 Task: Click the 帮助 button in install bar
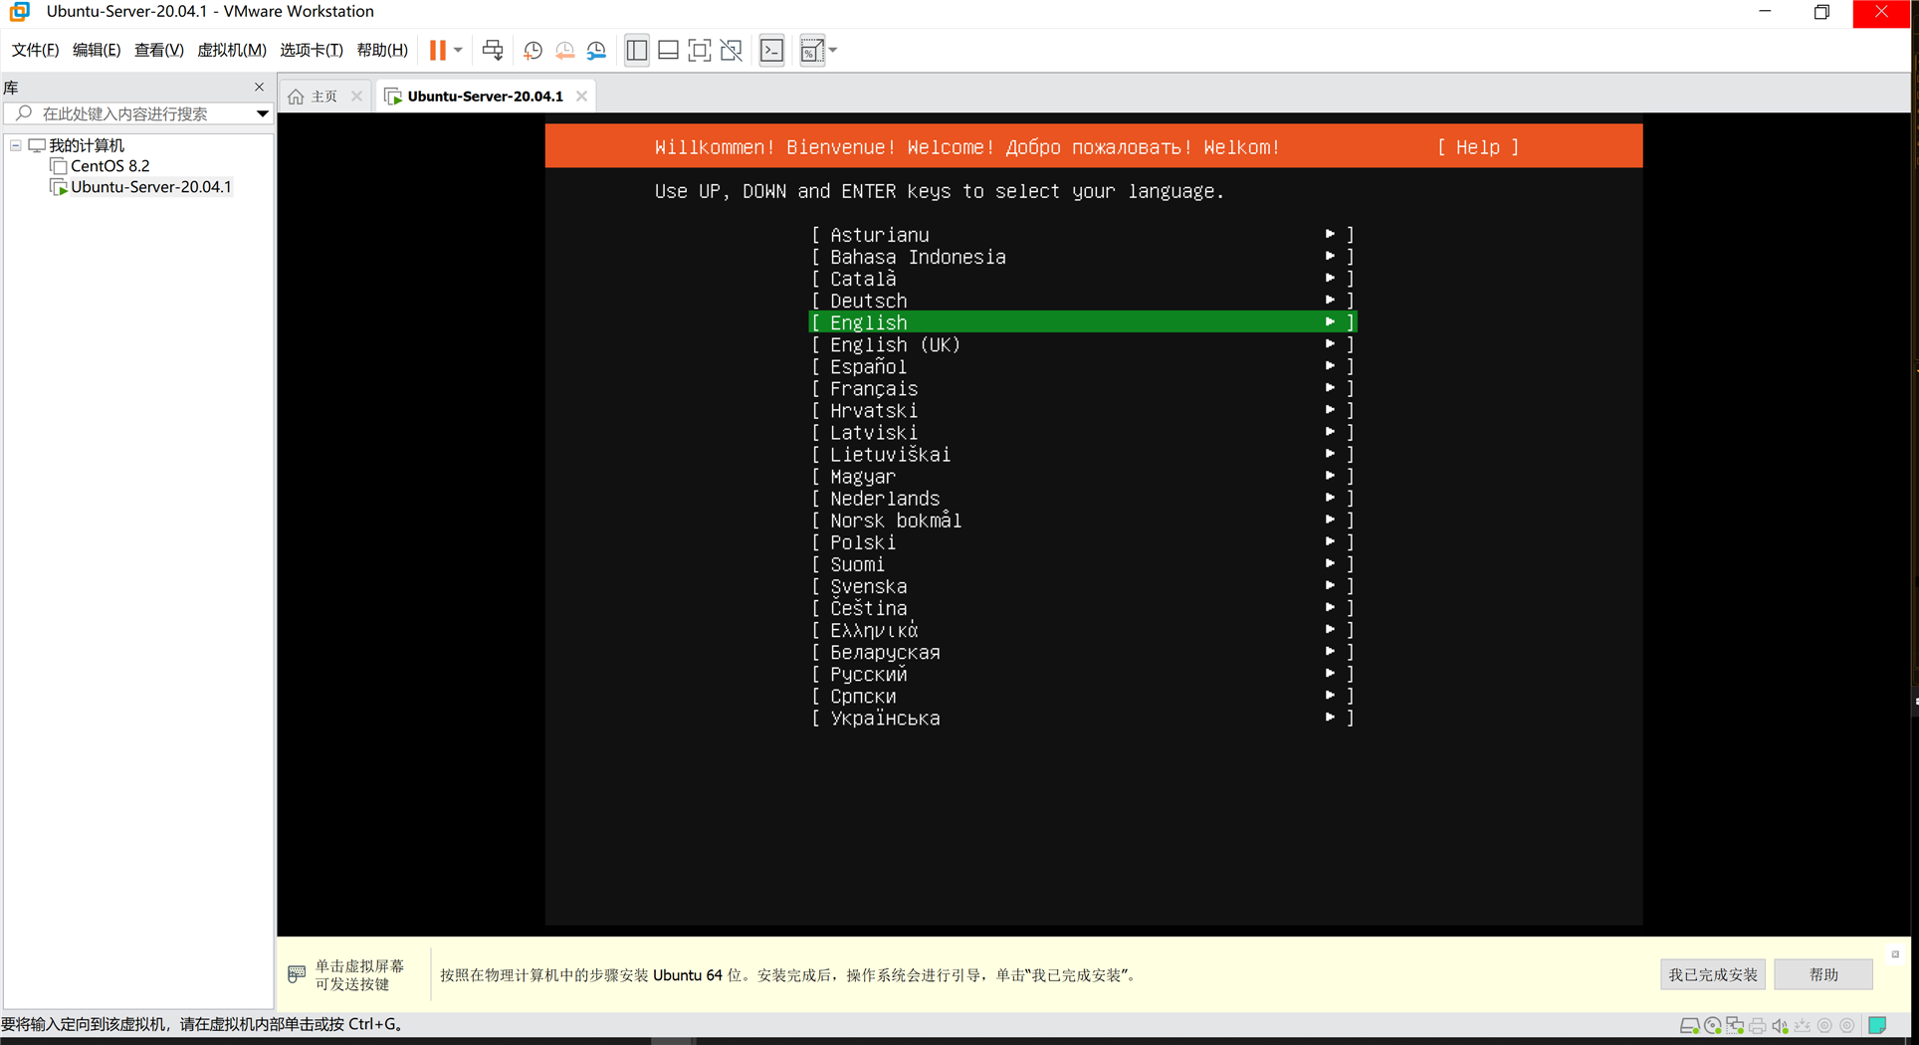(1823, 974)
